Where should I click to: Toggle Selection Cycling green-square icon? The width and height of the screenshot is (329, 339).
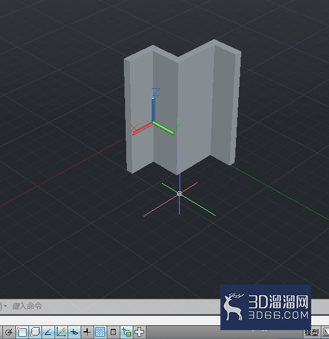126,332
